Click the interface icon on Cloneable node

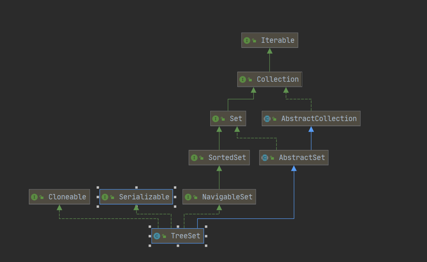(x=34, y=197)
